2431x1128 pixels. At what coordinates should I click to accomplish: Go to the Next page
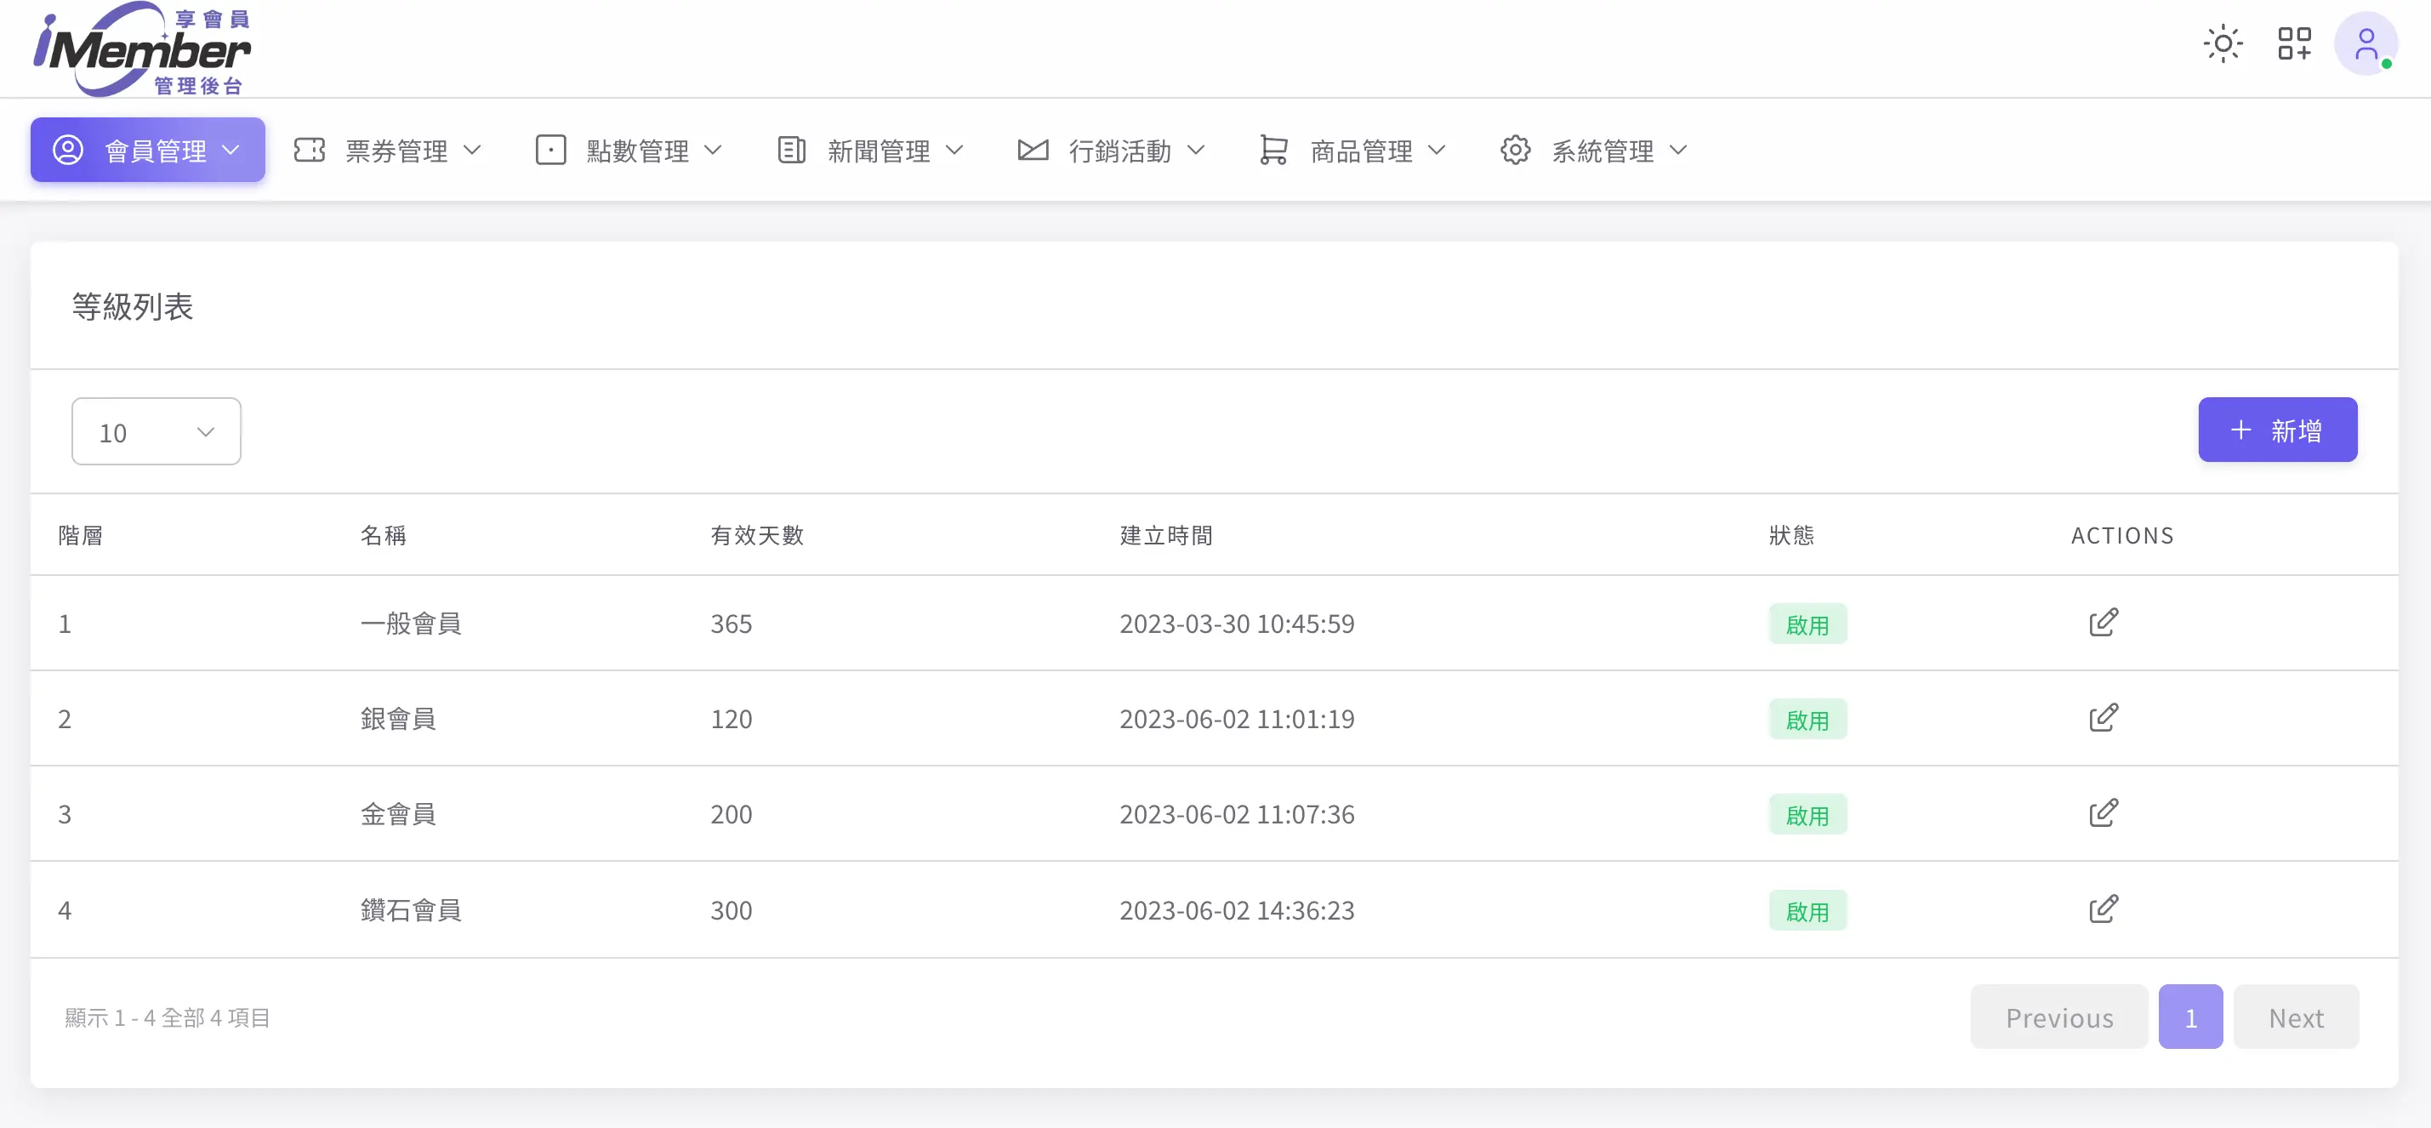[2295, 1017]
